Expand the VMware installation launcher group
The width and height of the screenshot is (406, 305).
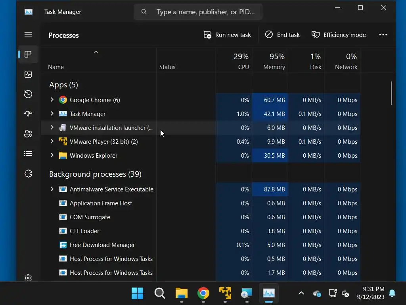tap(52, 127)
